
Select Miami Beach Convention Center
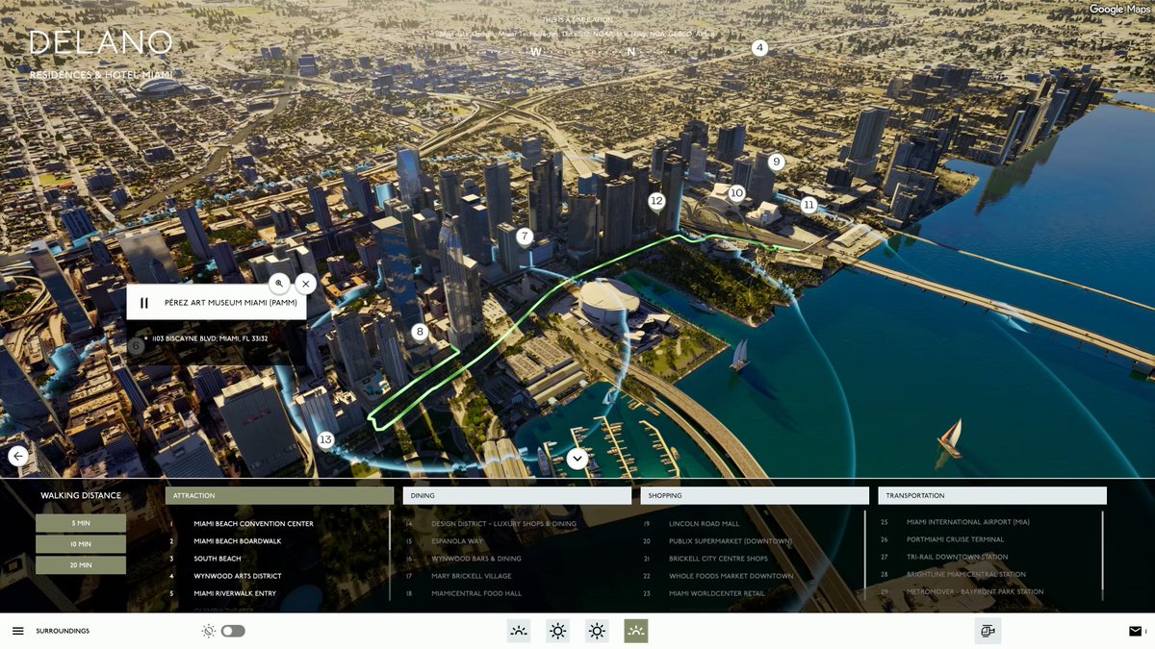pyautogui.click(x=253, y=524)
